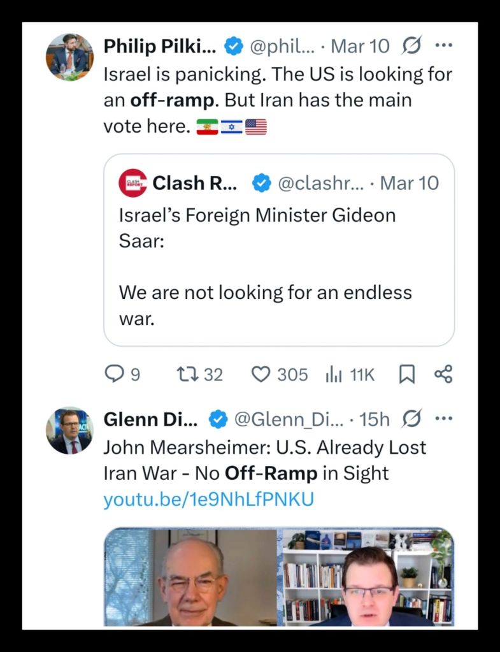Open Clash Report's account logo
Screen dimensions: 500x652
point(132,184)
